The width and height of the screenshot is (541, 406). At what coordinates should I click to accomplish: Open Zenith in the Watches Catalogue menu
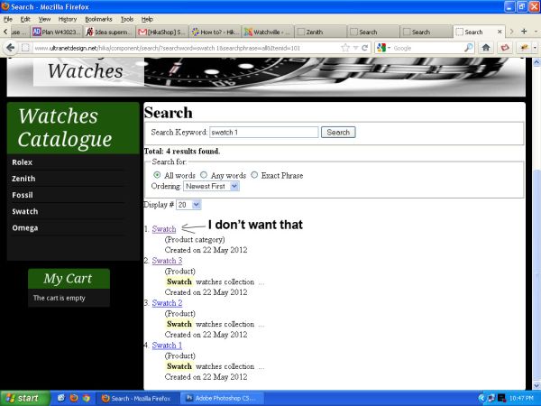pyautogui.click(x=23, y=179)
